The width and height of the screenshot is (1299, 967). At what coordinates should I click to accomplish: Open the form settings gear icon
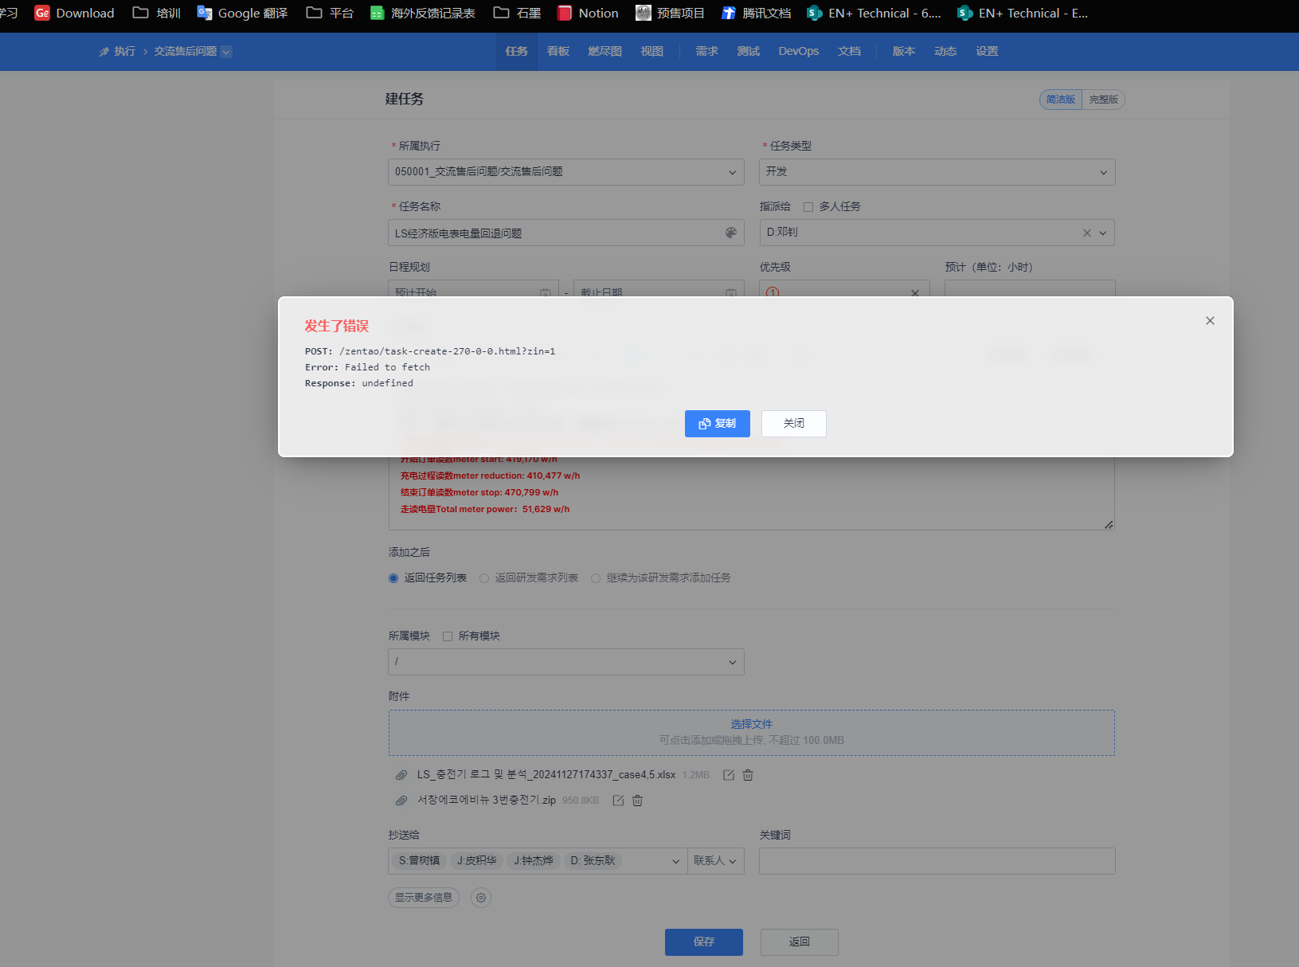tap(481, 898)
